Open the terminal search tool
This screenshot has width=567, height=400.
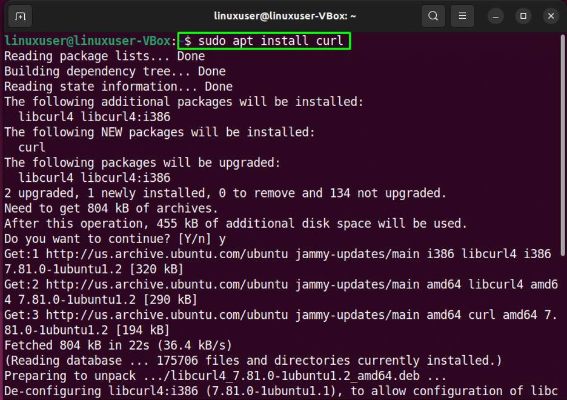point(433,16)
